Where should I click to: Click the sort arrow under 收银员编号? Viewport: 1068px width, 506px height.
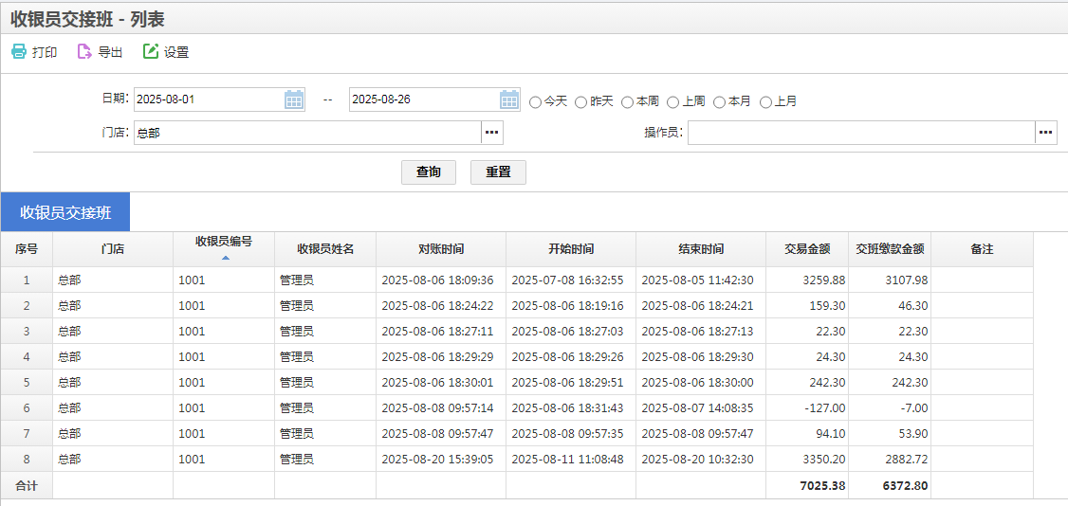225,258
